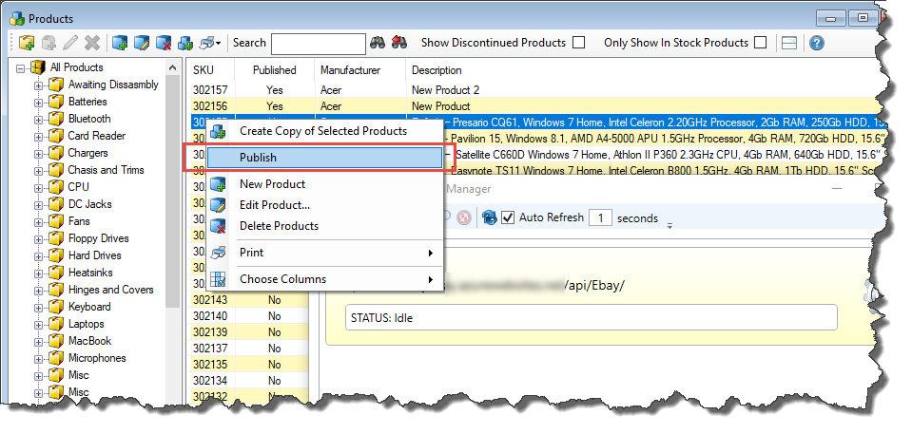The height and width of the screenshot is (434, 912).
Task: Click the Chargers folder icon
Action: click(56, 154)
